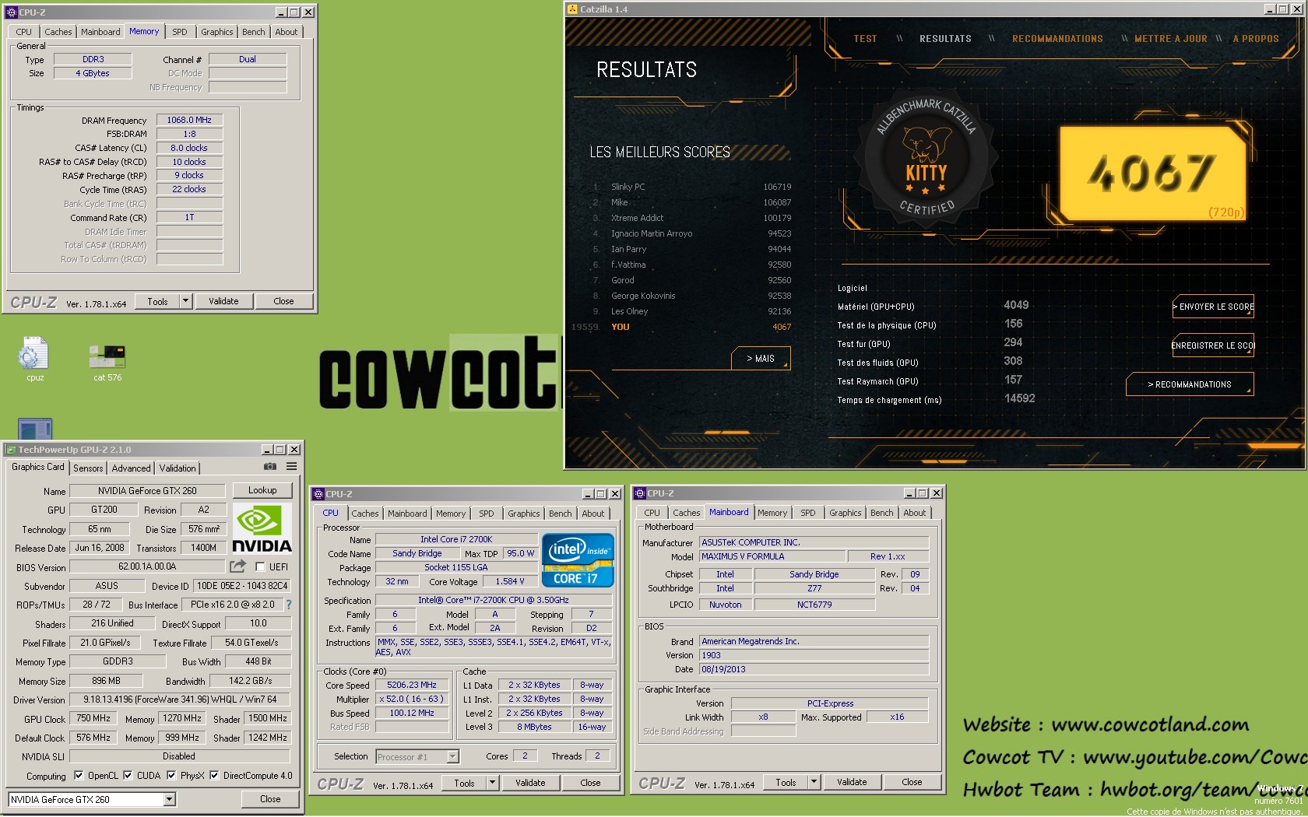1308x817 pixels.
Task: Toggle the CUDA checkbox
Action: 128,776
